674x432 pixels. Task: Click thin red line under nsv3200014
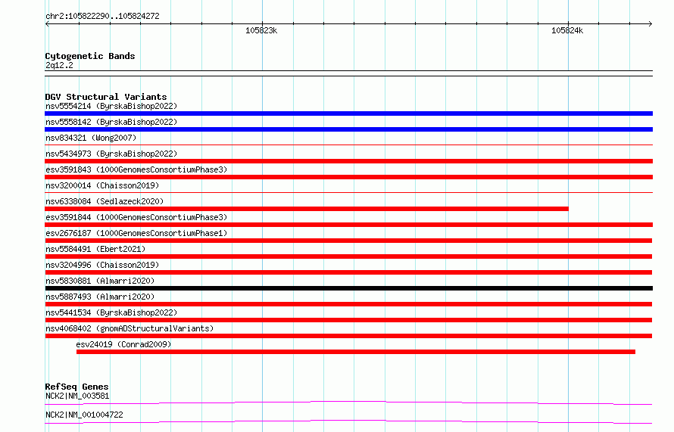pos(348,193)
